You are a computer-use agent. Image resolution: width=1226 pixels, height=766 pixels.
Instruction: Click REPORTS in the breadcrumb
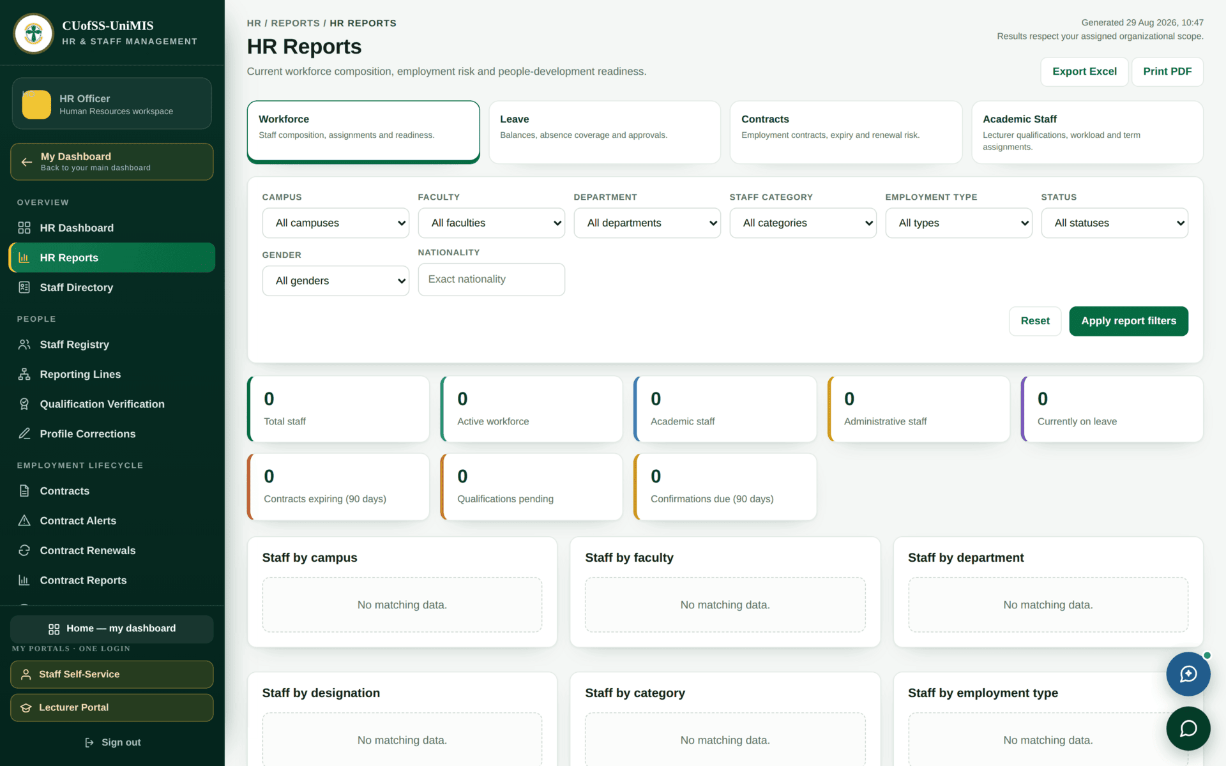[296, 23]
